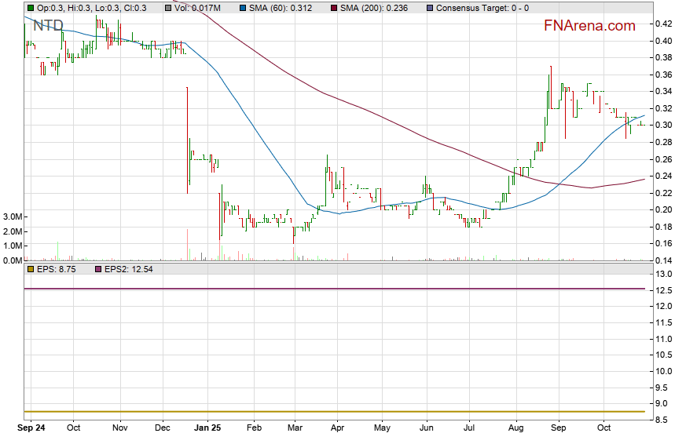Click the NTD ticker label
Screen dimensions: 675x444
(49, 25)
